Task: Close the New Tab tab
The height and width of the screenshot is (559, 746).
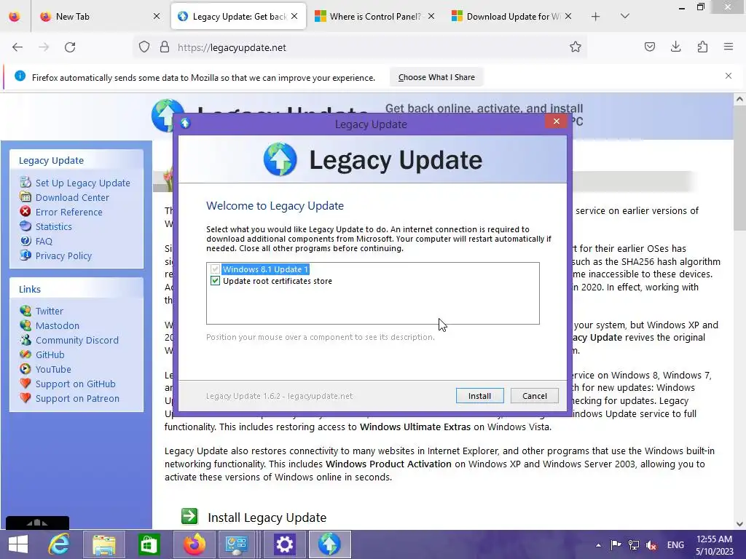Action: (157, 16)
